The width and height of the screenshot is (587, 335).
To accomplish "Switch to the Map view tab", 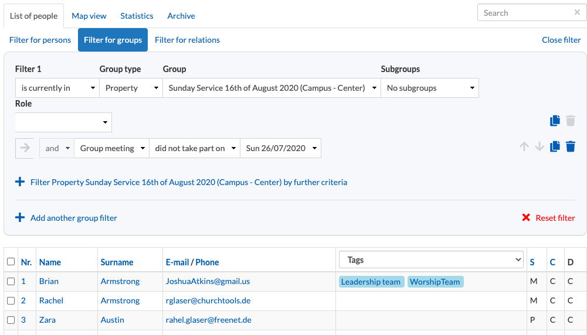I will (89, 16).
